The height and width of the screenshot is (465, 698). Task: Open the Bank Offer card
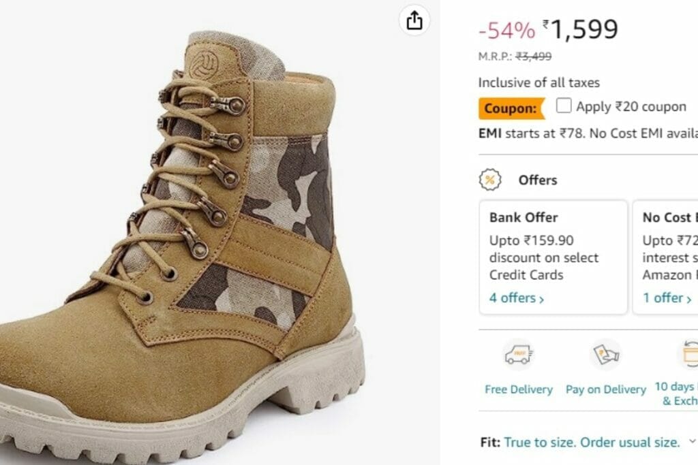(553, 257)
